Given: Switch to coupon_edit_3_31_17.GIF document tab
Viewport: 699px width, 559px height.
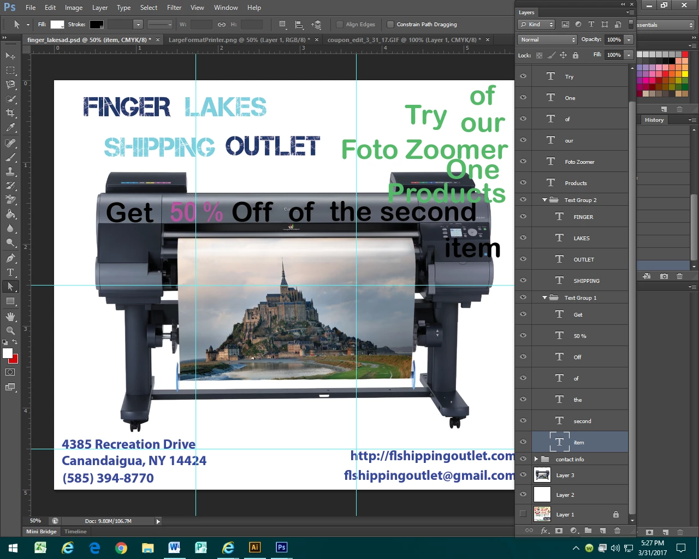Looking at the screenshot, I should pos(404,40).
